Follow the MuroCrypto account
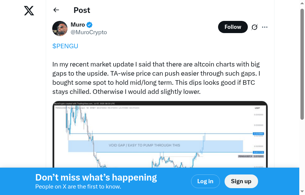 [x=233, y=27]
